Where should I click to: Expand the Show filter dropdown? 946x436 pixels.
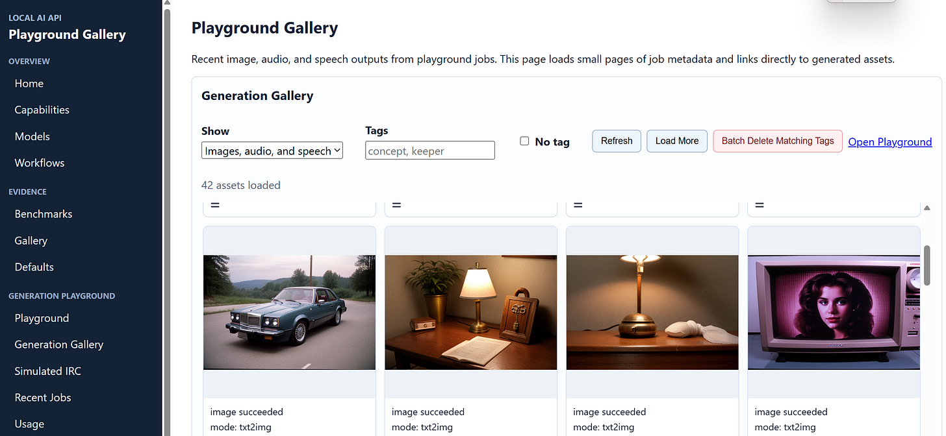[x=272, y=151]
